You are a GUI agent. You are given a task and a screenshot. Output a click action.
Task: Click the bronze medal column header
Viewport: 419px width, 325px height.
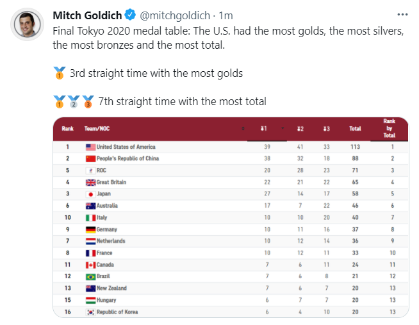326,129
